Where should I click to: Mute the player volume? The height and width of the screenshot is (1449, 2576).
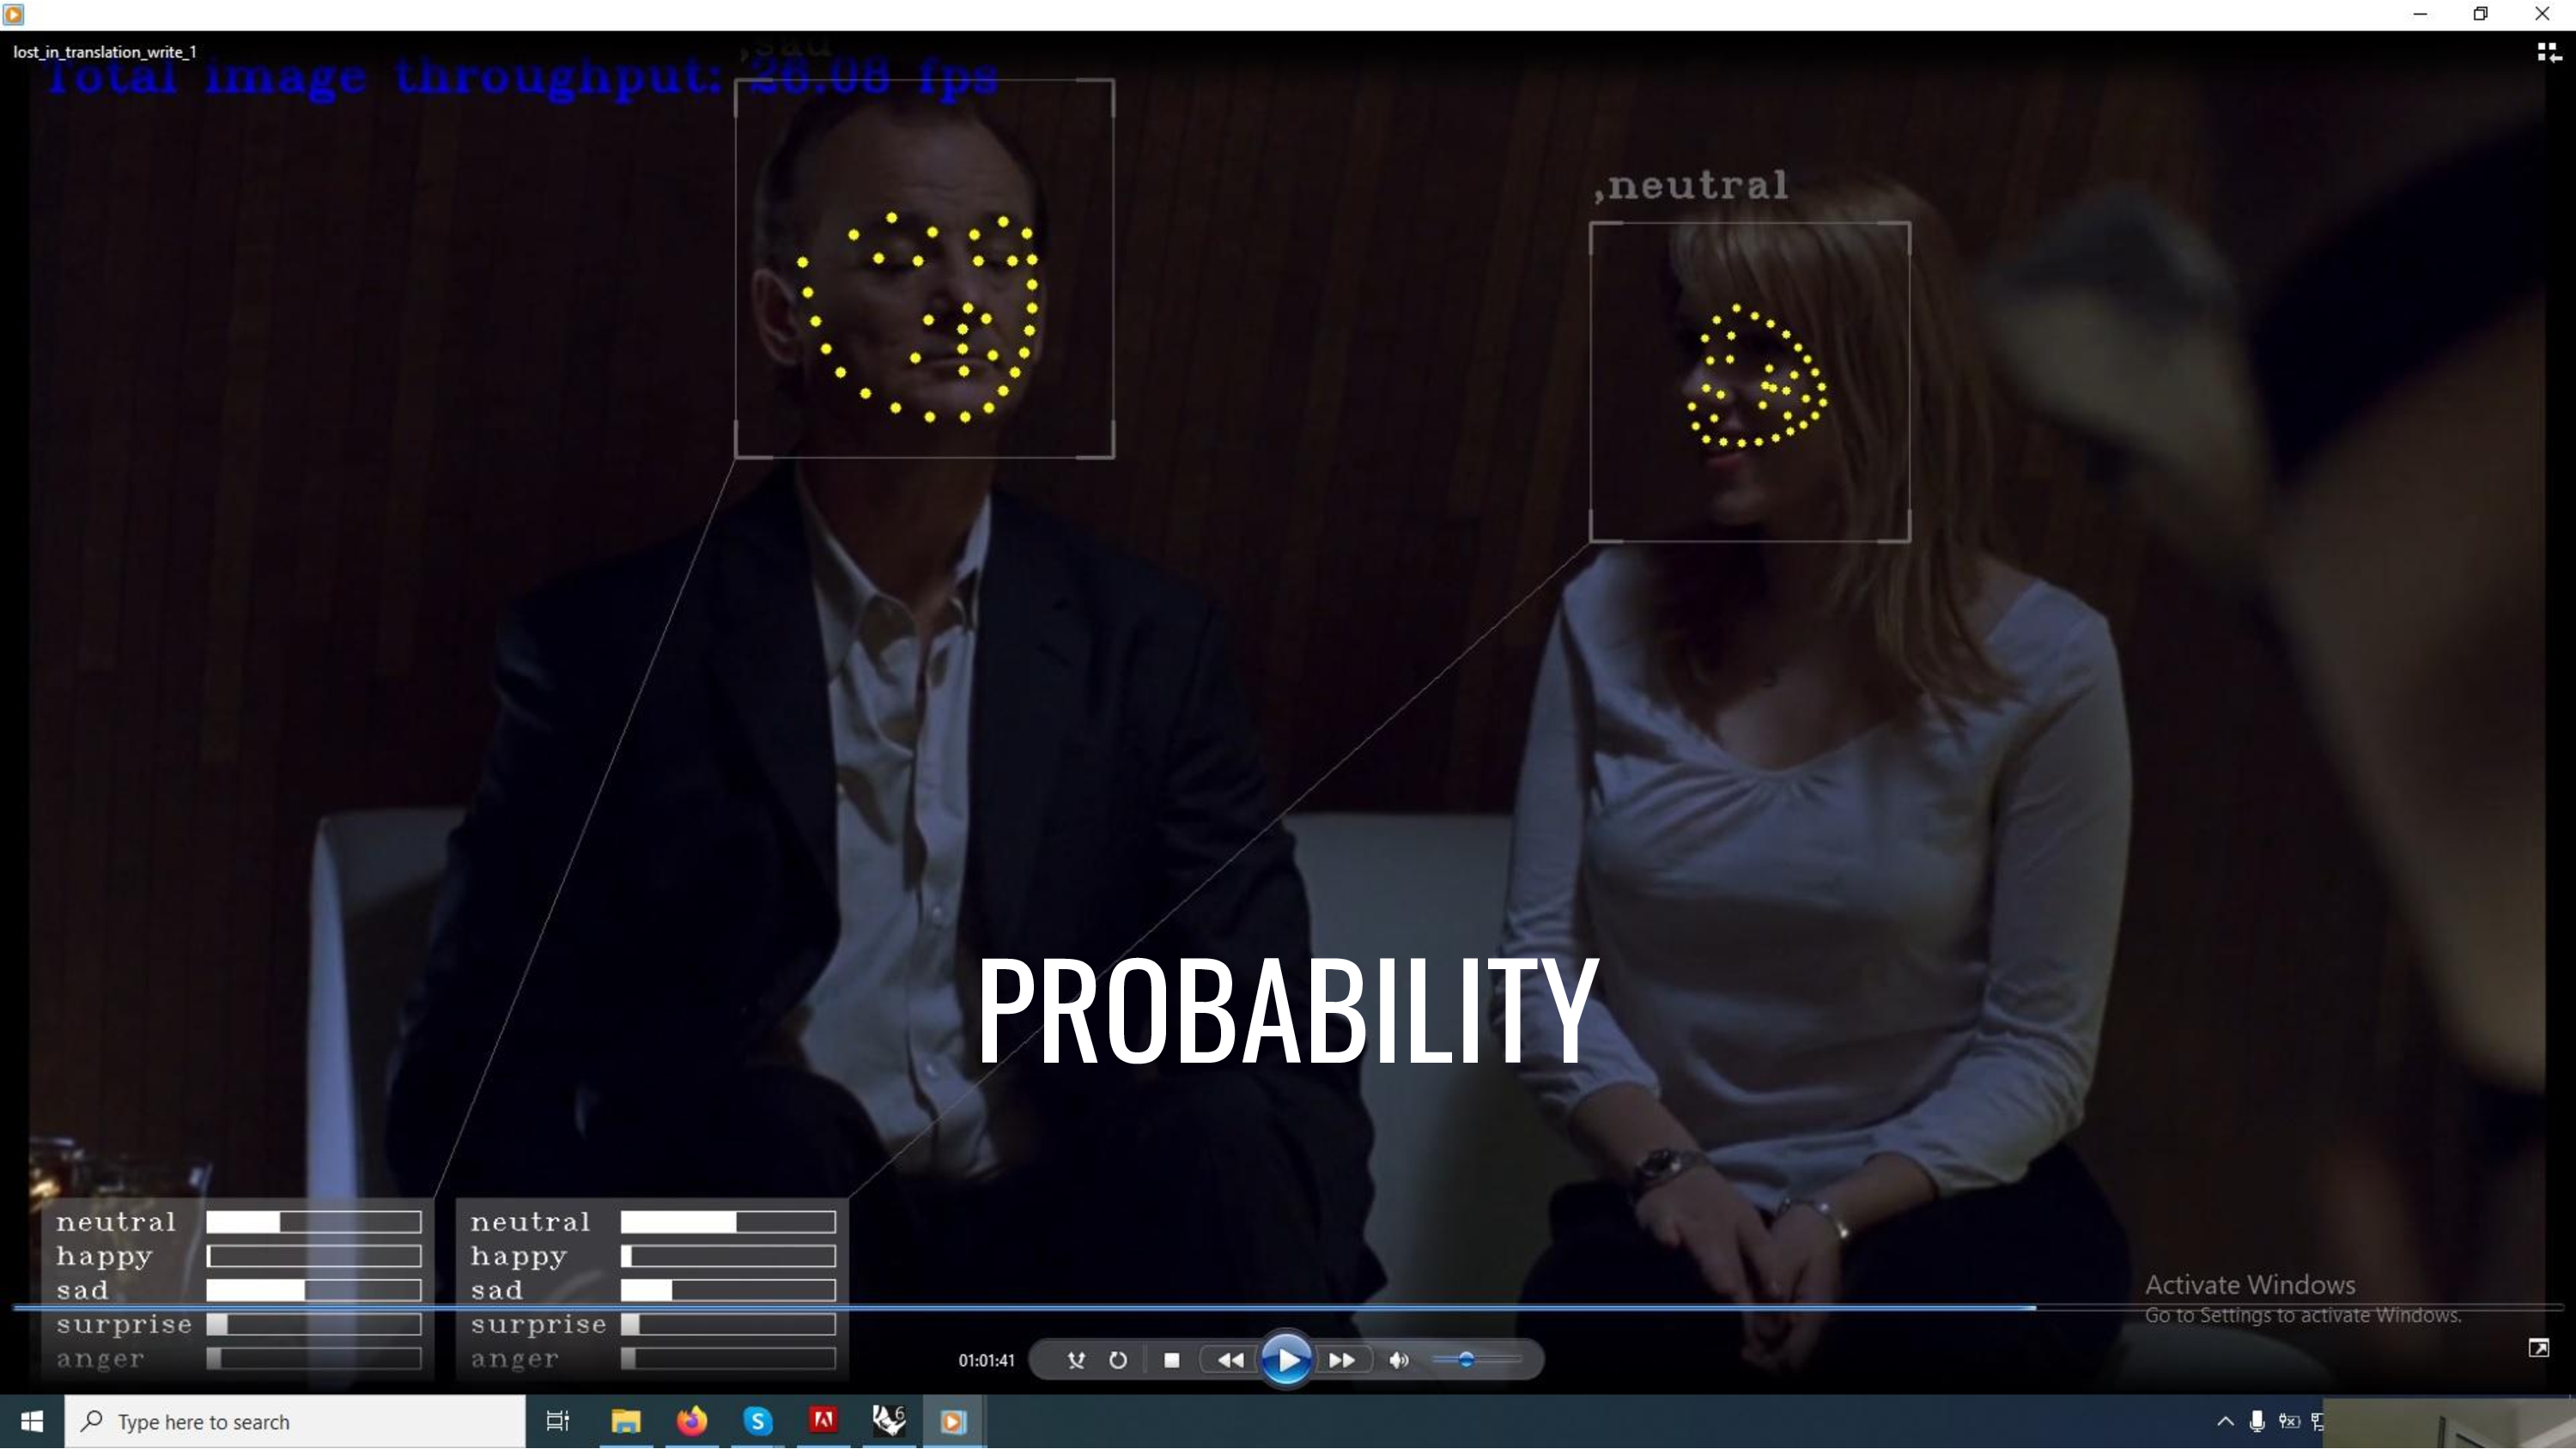(x=1399, y=1360)
